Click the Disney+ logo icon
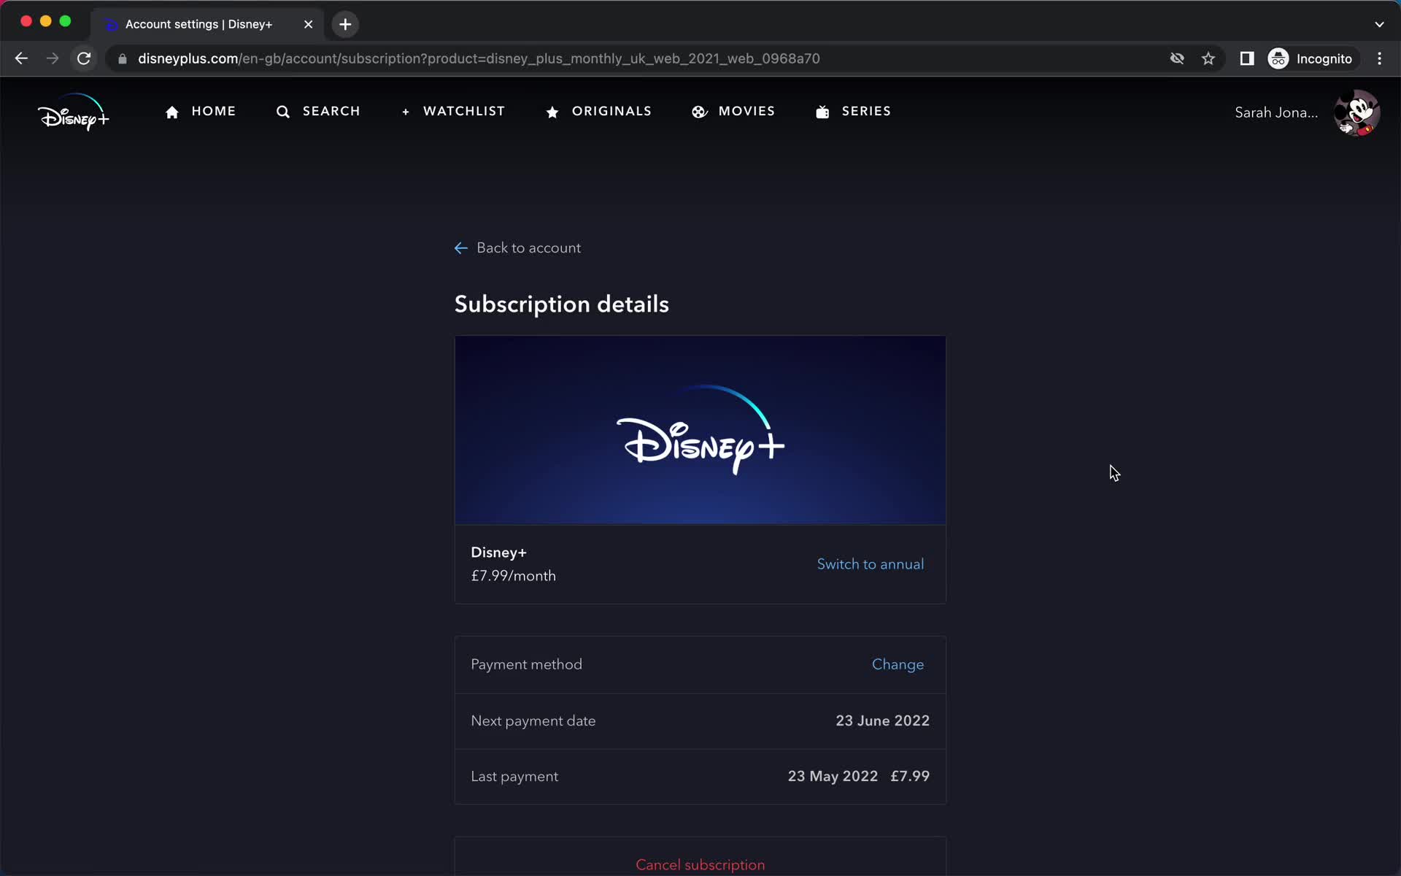 pos(73,112)
